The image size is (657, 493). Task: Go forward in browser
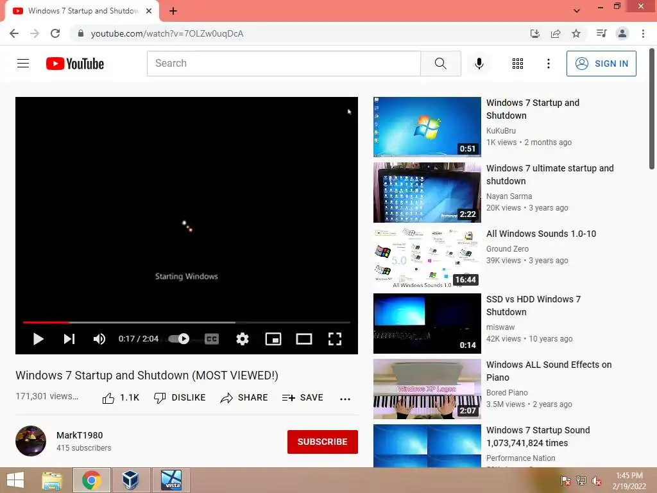click(35, 33)
